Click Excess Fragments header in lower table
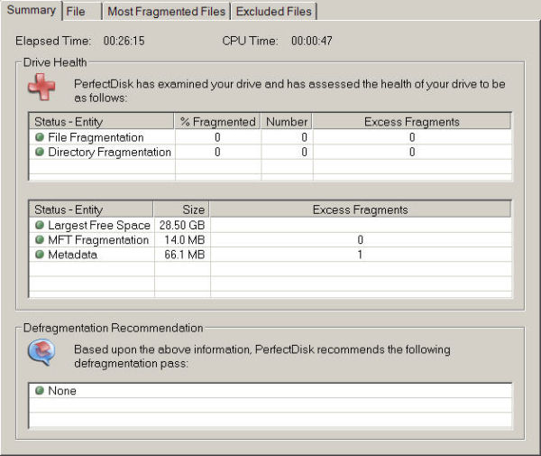This screenshot has width=541, height=456. coord(360,209)
